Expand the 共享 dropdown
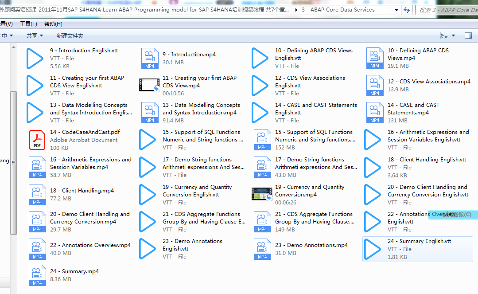This screenshot has width=478, height=294. coord(35,36)
